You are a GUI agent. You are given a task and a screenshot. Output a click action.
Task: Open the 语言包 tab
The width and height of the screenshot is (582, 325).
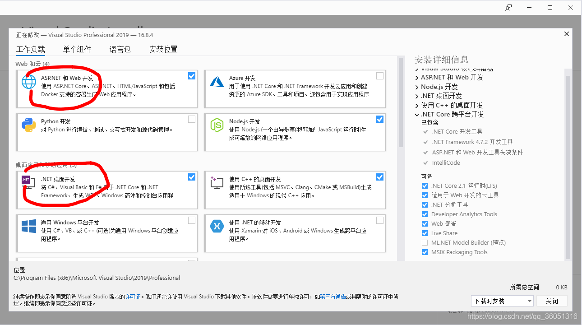[x=120, y=49]
